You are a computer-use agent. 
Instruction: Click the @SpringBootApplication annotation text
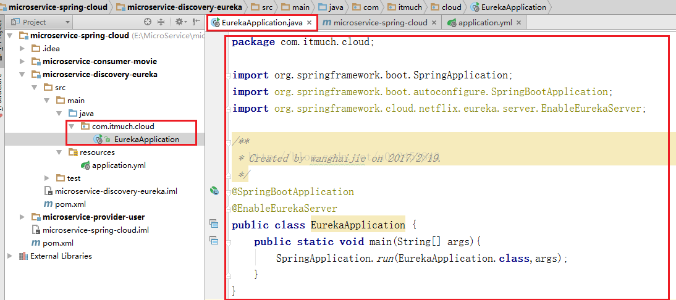(x=293, y=191)
